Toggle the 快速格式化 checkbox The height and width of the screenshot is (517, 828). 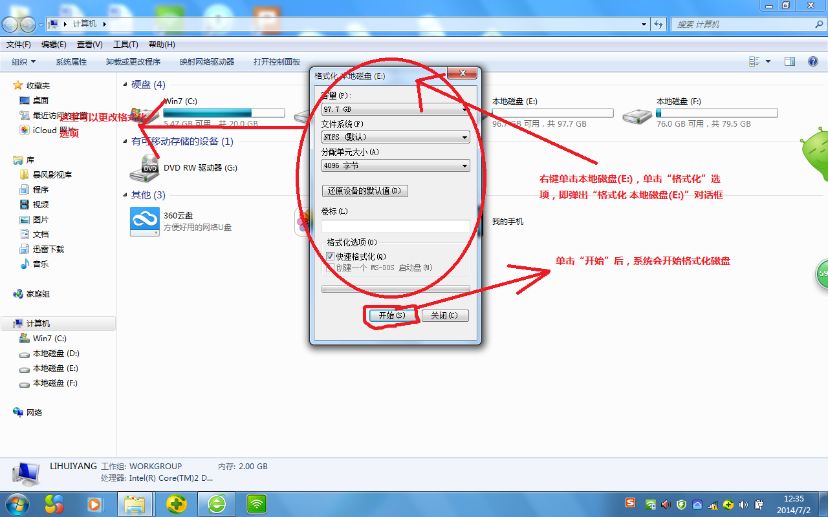click(331, 257)
